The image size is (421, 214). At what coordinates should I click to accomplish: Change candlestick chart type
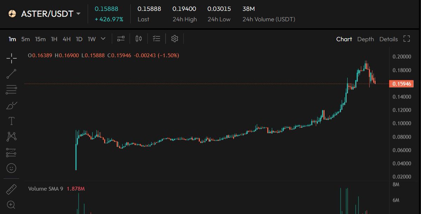click(139, 39)
